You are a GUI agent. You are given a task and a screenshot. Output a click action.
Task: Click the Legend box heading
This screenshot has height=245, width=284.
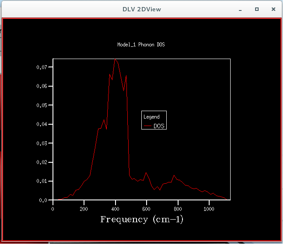pyautogui.click(x=152, y=117)
